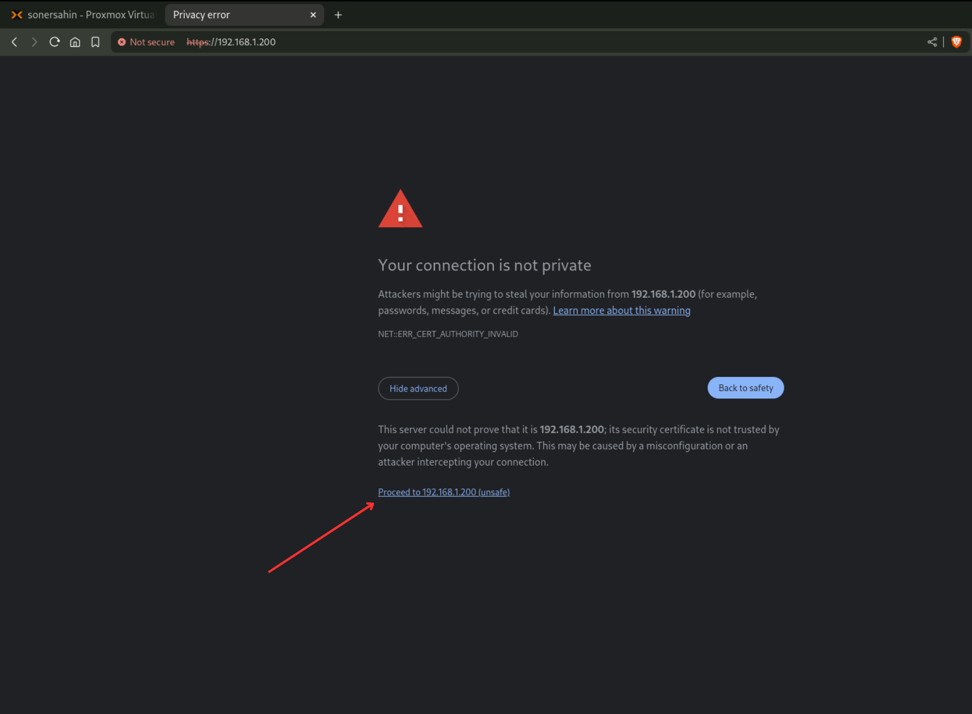
Task: Click the browser back arrow
Action: 15,42
